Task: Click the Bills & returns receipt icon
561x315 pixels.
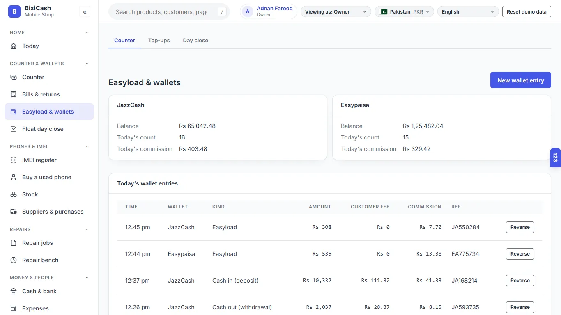Action: [x=14, y=94]
